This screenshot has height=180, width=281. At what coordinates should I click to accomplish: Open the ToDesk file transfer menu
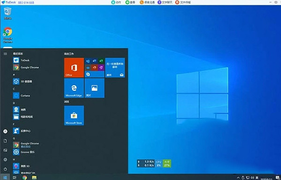pos(183,2)
